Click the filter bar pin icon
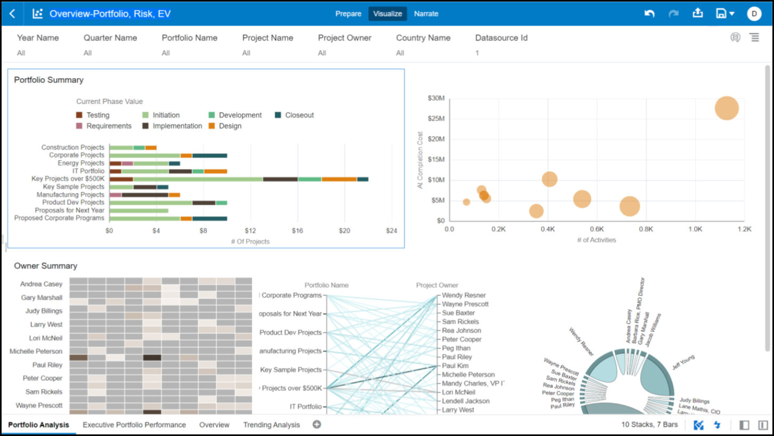This screenshot has width=774, height=436. [x=736, y=37]
